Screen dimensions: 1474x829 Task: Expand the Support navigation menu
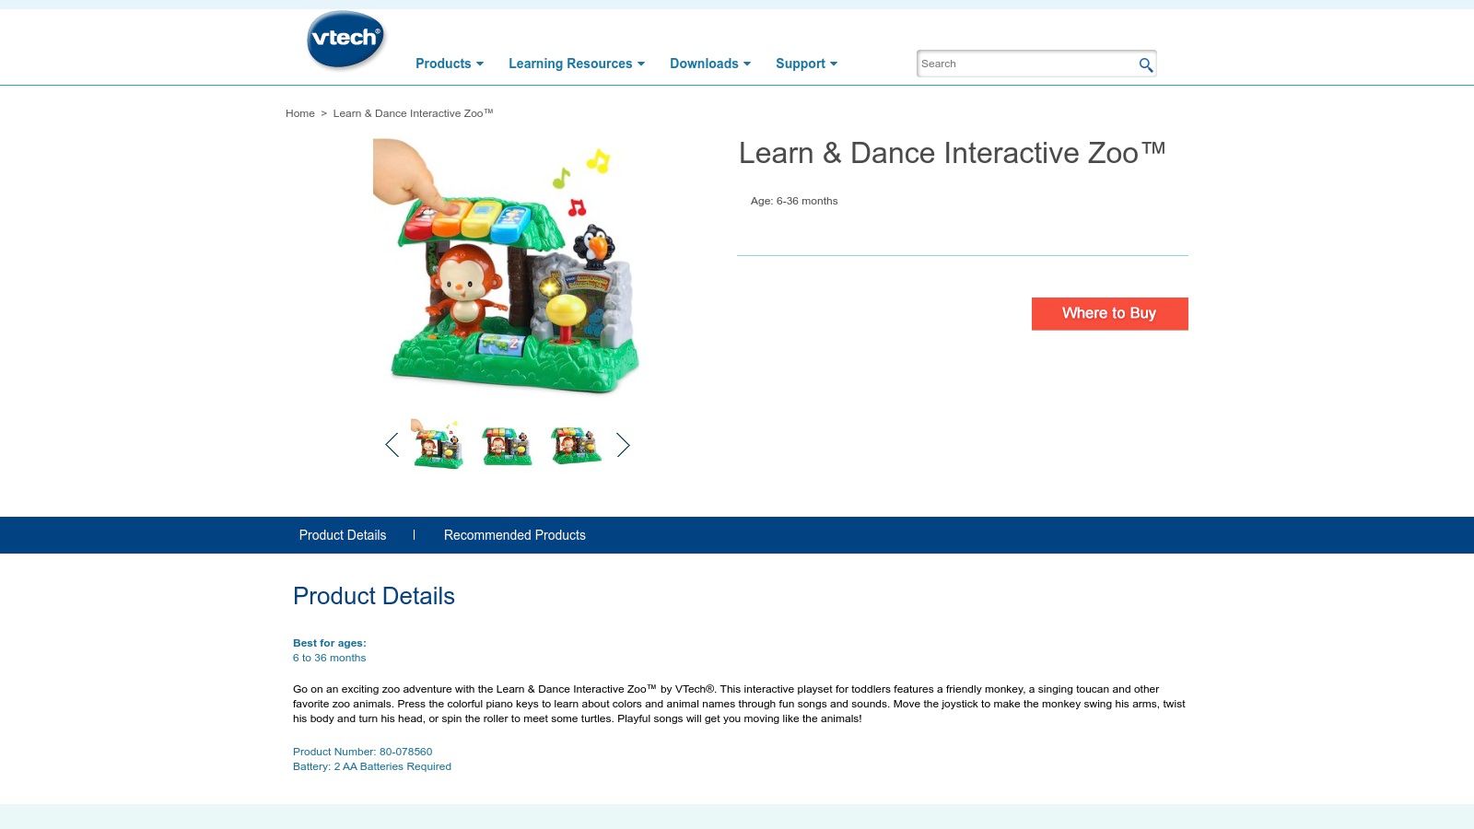[x=800, y=64]
